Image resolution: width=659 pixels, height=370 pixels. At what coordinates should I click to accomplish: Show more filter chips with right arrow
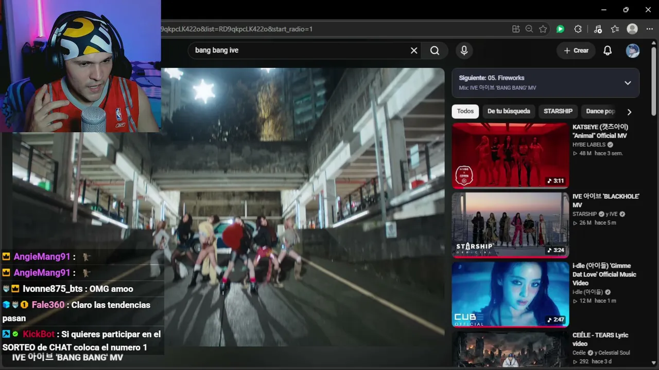point(629,112)
